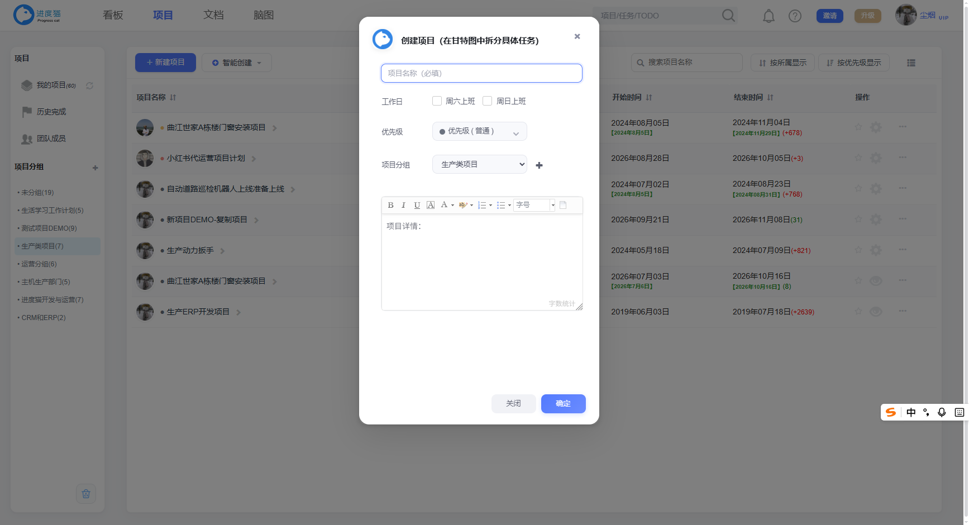Switch project list view layout icon
969x525 pixels.
(x=911, y=63)
